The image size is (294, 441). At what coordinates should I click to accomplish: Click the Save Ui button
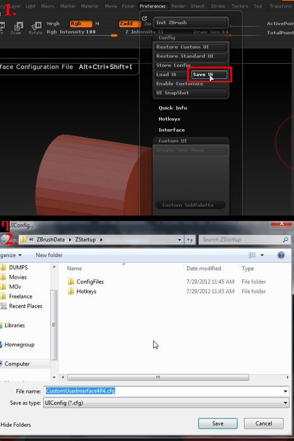pyautogui.click(x=209, y=74)
